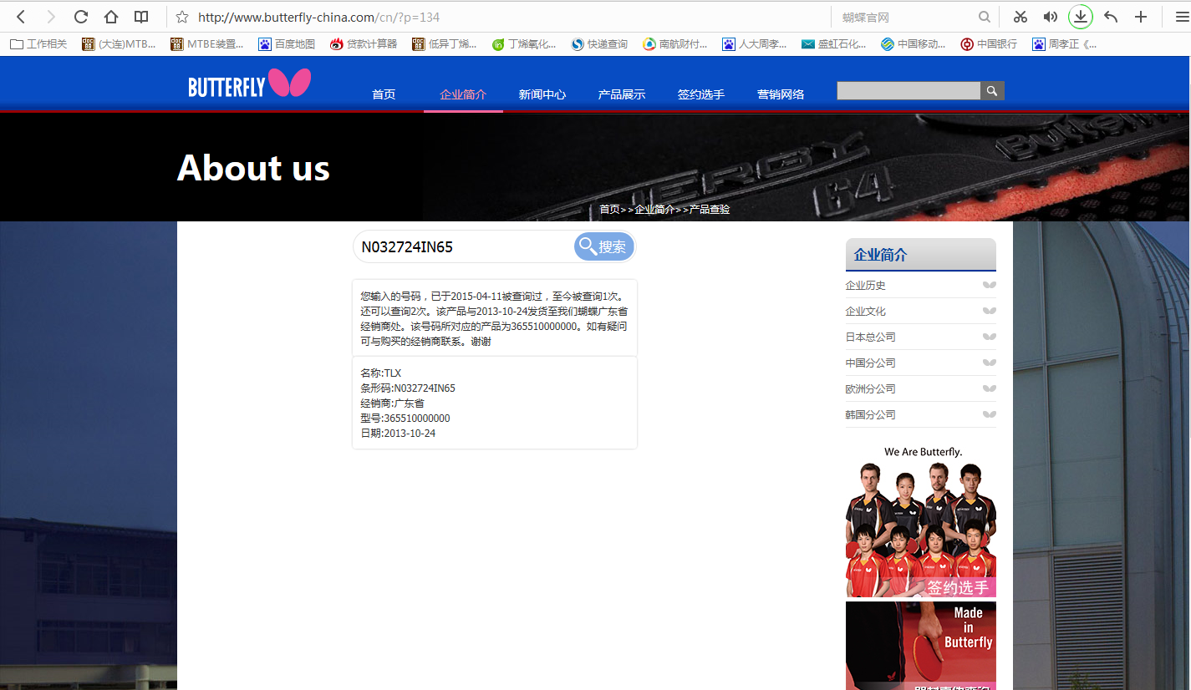Open the 营销网络 navigation item
The height and width of the screenshot is (690, 1191).
(781, 94)
